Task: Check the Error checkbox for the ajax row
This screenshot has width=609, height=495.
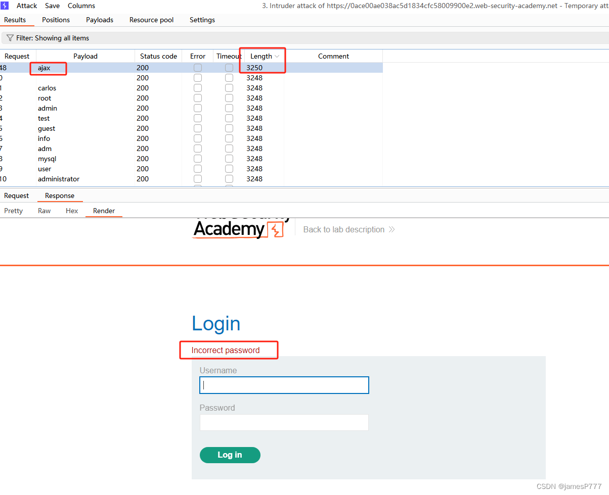Action: tap(197, 68)
